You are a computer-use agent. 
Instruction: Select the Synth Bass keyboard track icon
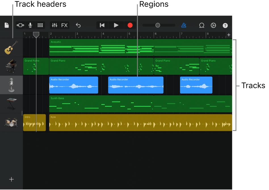tap(11, 104)
